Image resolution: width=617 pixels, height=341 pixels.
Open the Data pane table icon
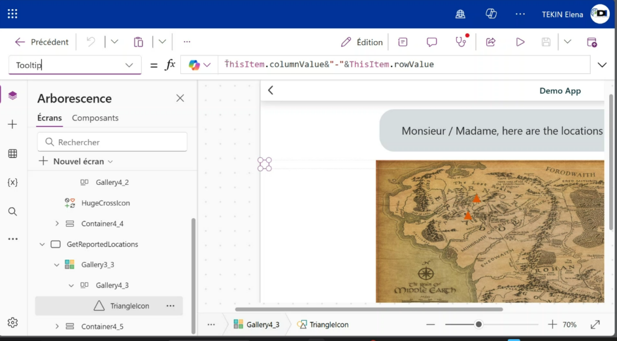13,154
